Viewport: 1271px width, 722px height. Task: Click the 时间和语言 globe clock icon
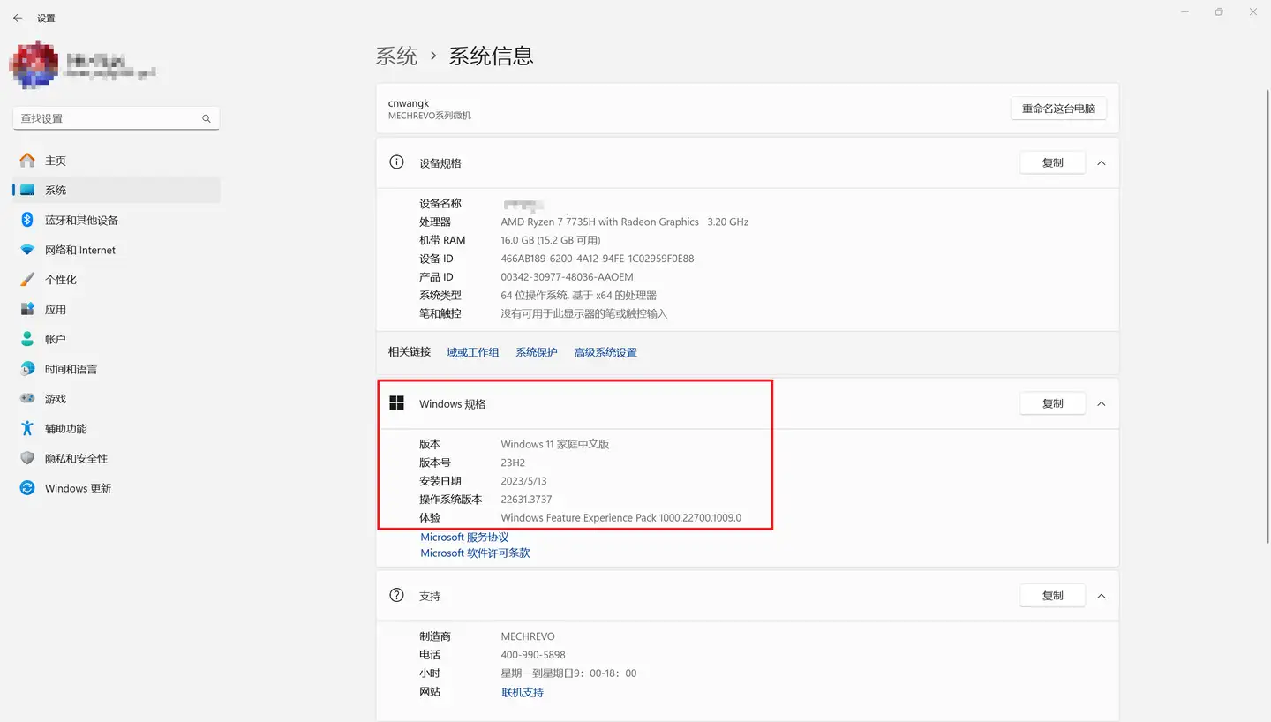tap(27, 369)
